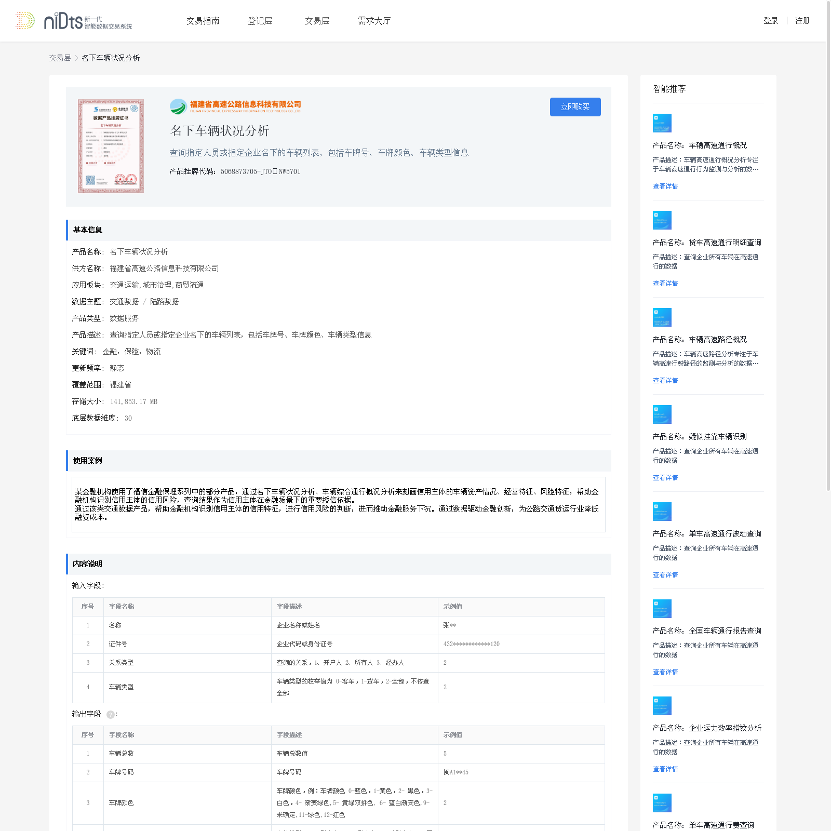Open the 车辆高速路径概况 product icon

662,317
